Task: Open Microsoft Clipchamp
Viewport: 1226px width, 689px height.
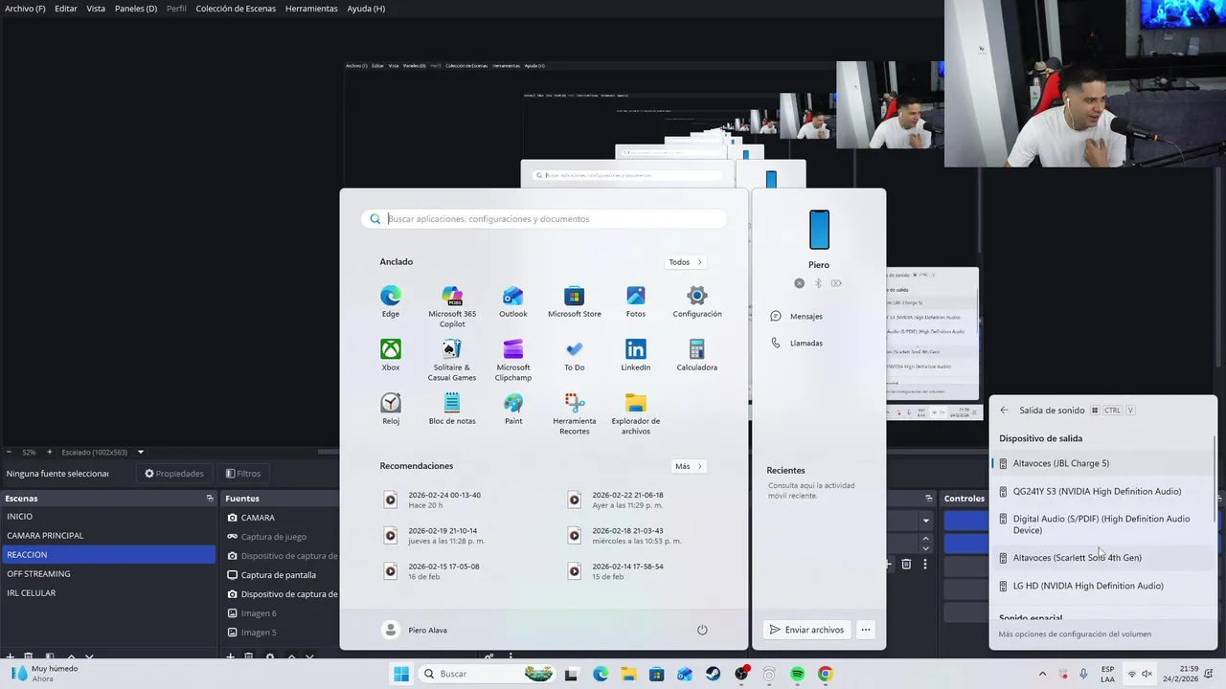Action: click(x=512, y=359)
